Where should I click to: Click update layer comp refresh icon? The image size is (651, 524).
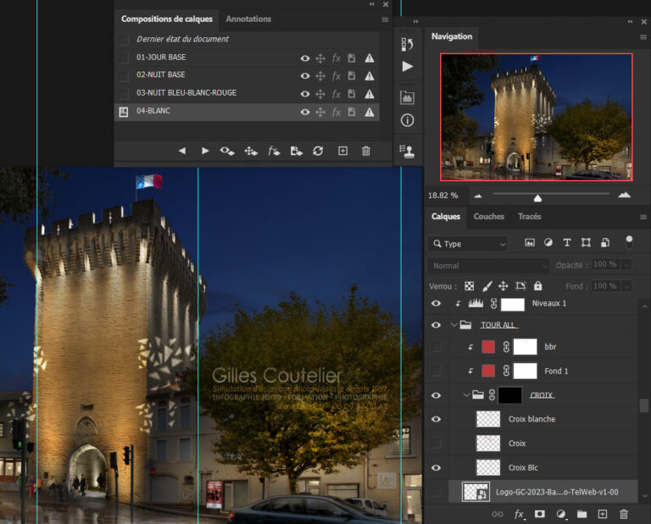pyautogui.click(x=318, y=151)
